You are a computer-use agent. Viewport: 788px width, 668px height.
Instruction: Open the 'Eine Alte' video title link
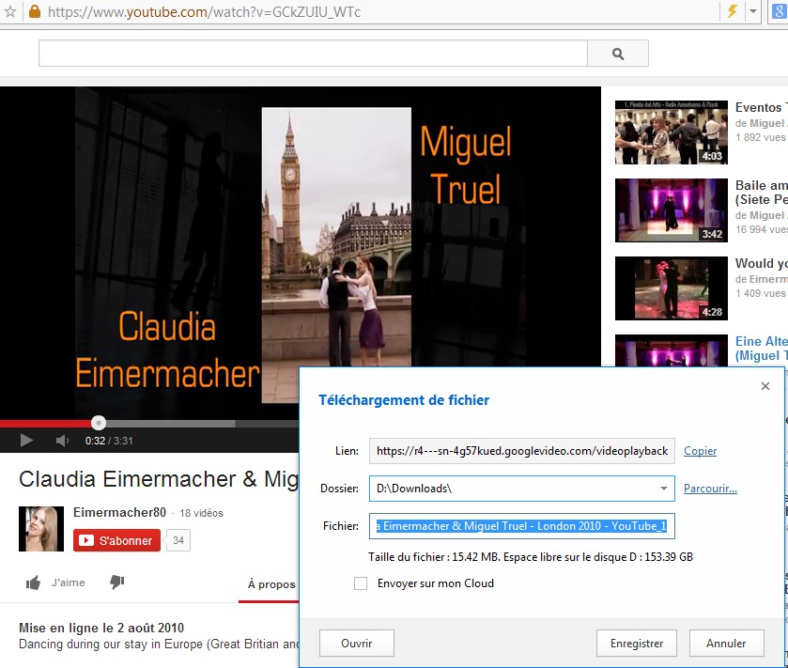click(x=761, y=349)
